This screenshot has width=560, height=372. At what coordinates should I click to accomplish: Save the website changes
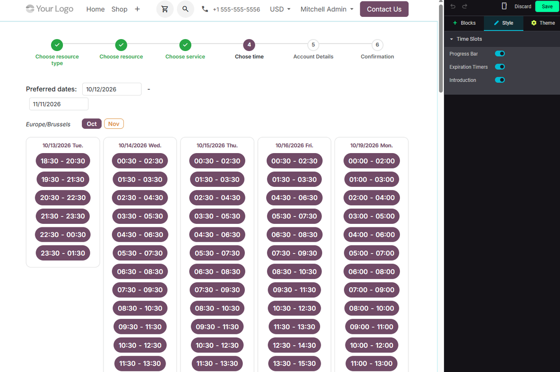click(547, 6)
